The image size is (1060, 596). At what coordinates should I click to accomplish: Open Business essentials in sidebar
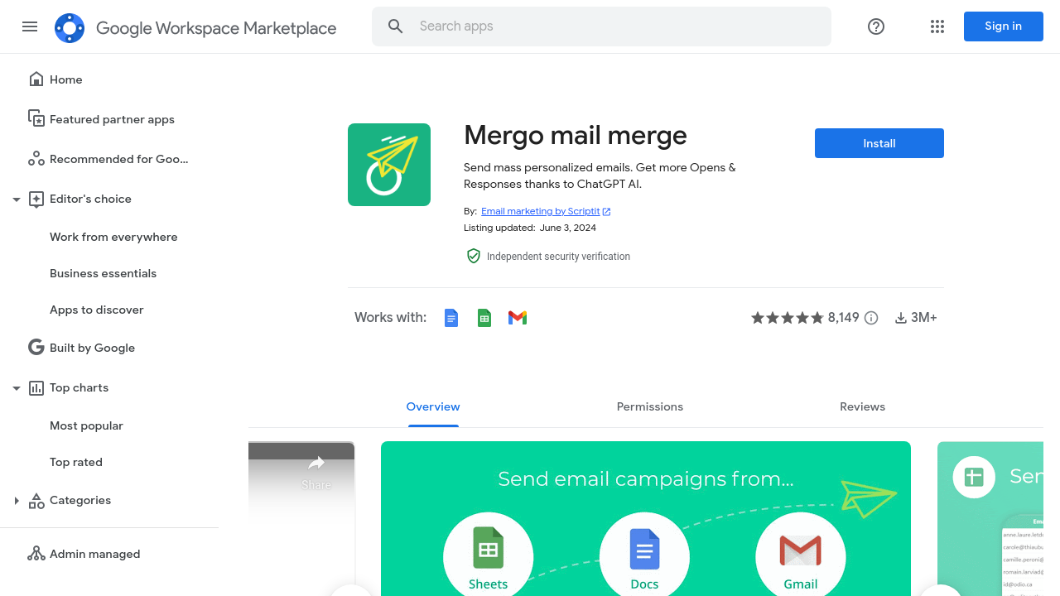tap(103, 273)
